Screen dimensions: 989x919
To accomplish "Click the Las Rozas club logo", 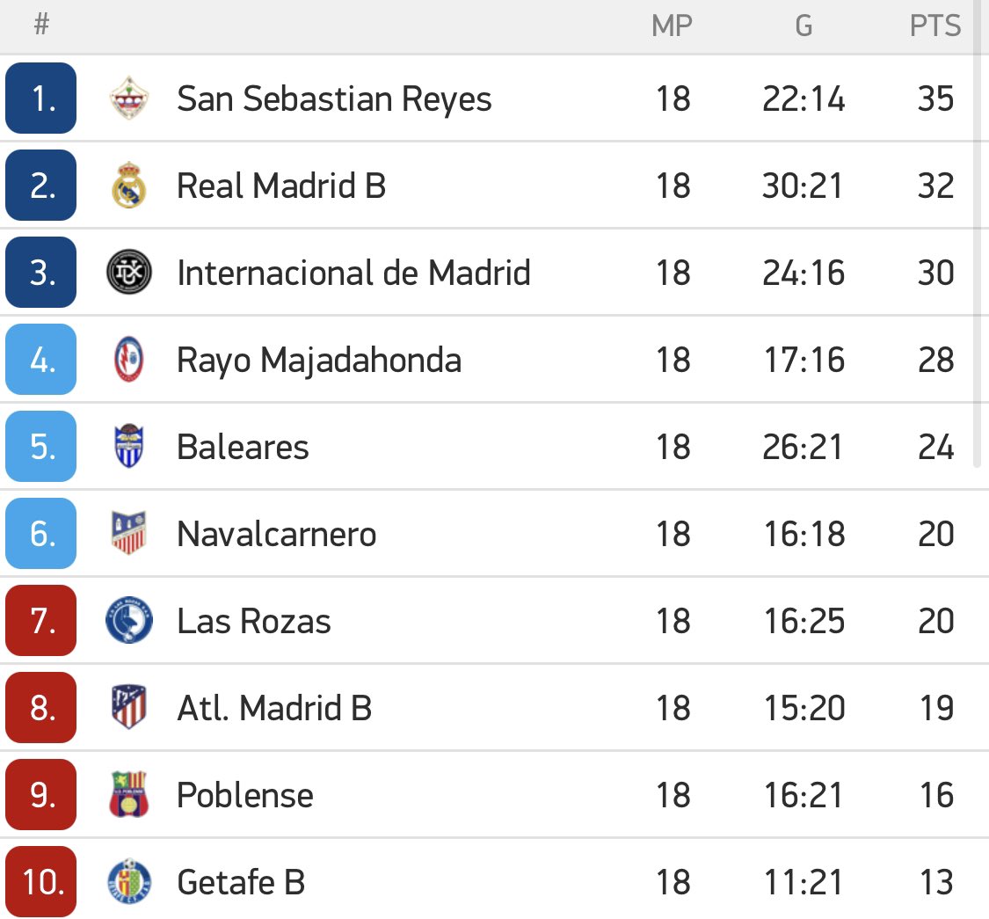I will click(128, 621).
